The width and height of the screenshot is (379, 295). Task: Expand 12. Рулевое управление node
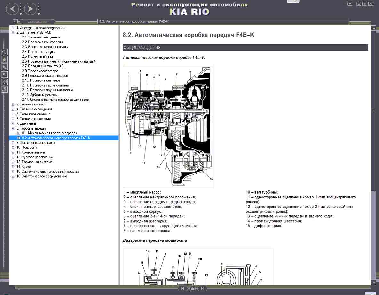click(13, 157)
